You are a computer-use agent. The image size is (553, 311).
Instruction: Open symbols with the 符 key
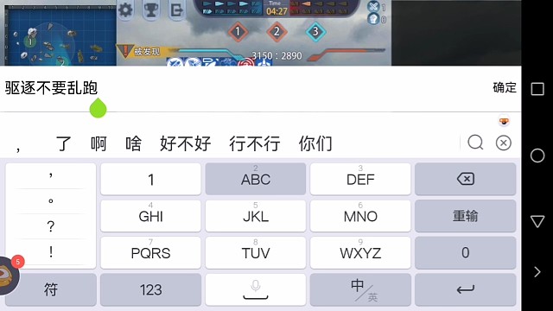pyautogui.click(x=51, y=289)
